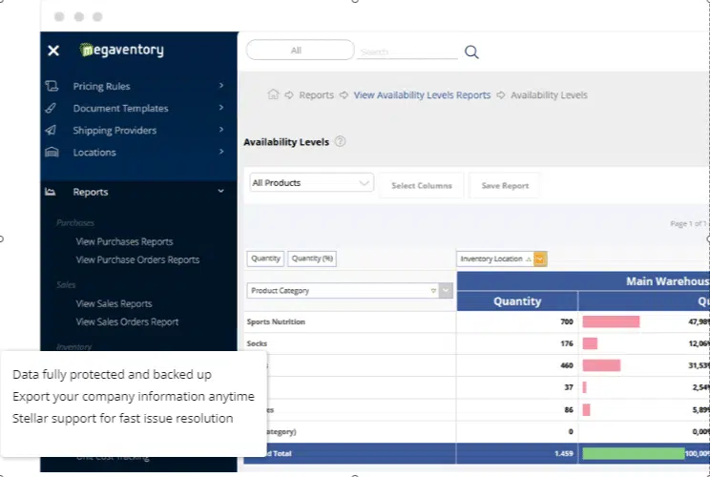
Task: Open Document Templates menu item
Action: pos(120,108)
